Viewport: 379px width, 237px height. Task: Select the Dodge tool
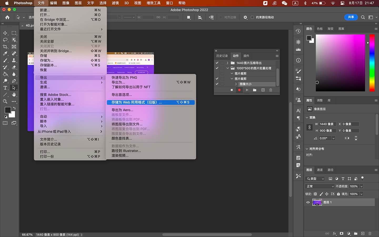(5, 81)
